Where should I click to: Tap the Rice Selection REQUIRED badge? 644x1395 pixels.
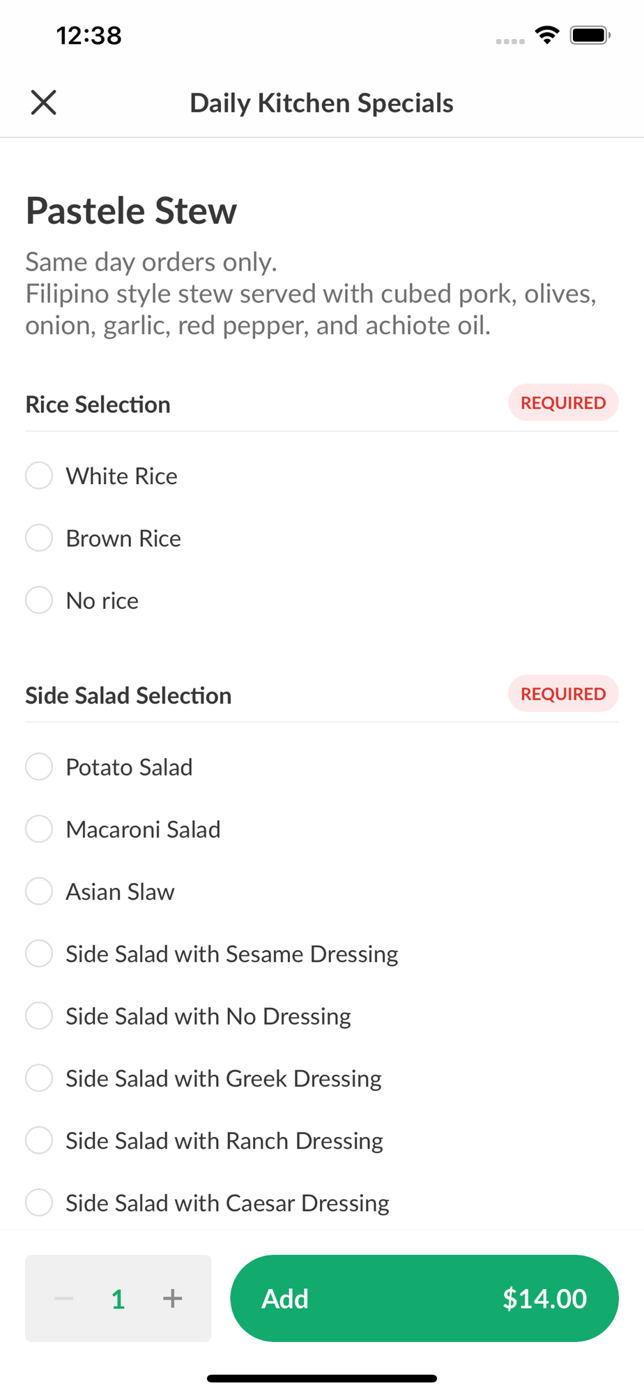pos(563,403)
